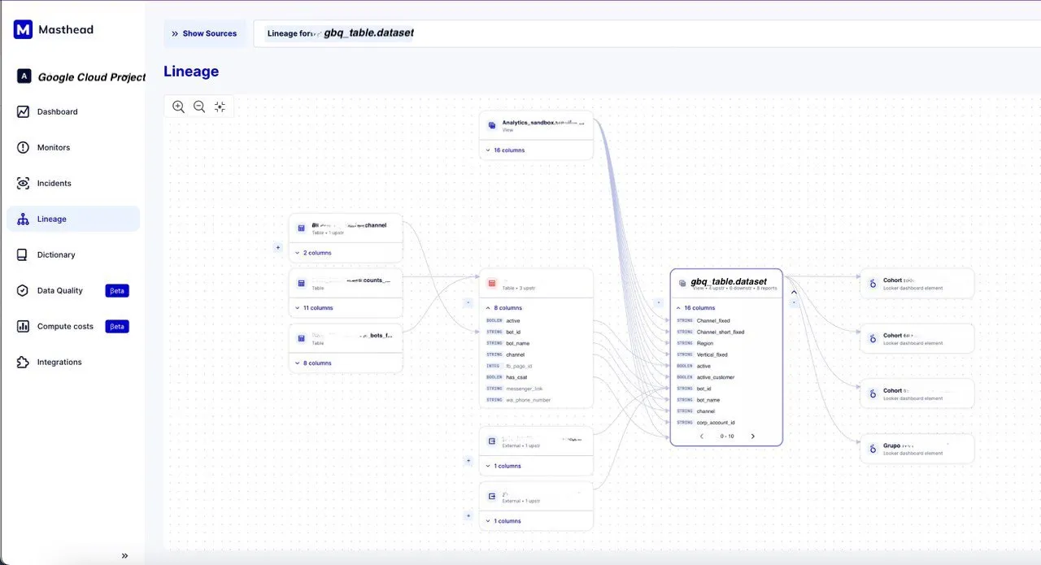The width and height of the screenshot is (1041, 565).
Task: Click the first Cohort Looker dashboard element
Action: pyautogui.click(x=917, y=284)
